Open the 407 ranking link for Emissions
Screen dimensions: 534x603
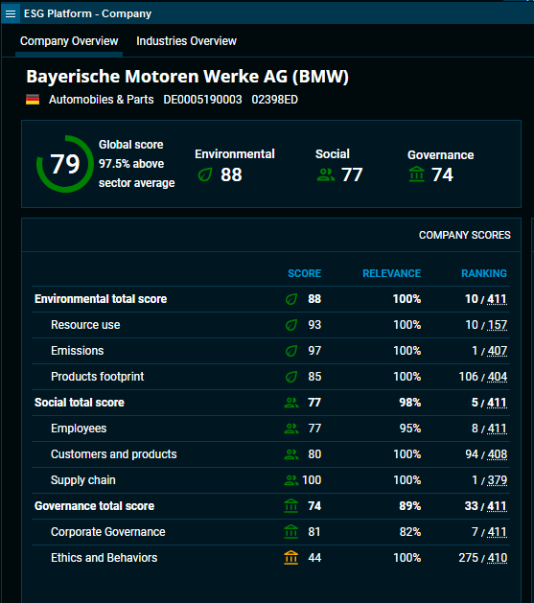coord(497,351)
